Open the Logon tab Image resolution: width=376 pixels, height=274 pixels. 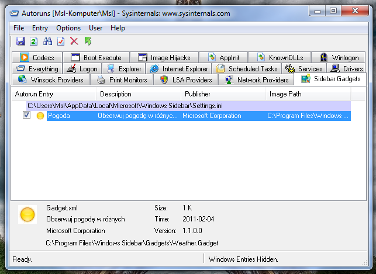[82, 69]
